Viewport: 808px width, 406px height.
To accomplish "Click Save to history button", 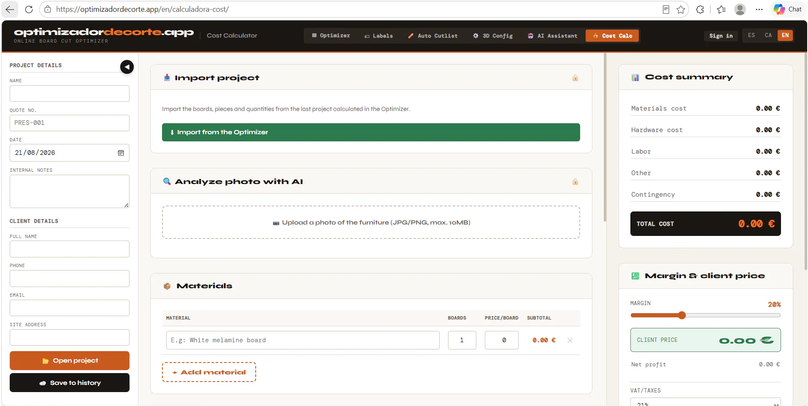I will pos(70,383).
